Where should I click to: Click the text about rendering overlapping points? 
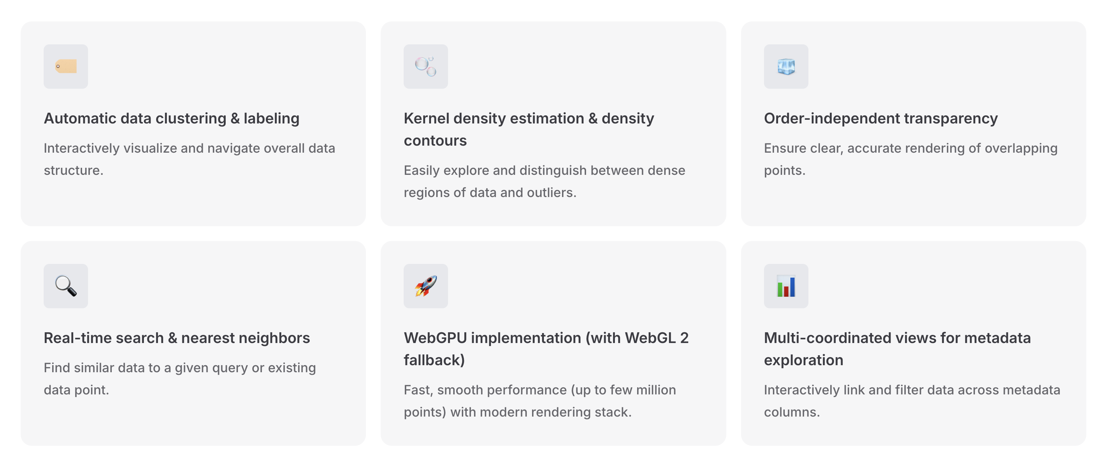pyautogui.click(x=910, y=159)
